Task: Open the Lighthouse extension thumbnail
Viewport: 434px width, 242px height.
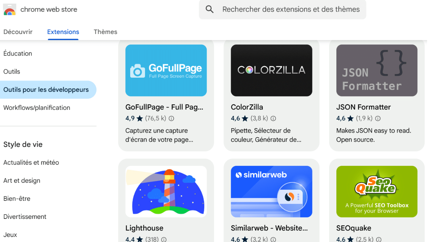Action: click(166, 191)
